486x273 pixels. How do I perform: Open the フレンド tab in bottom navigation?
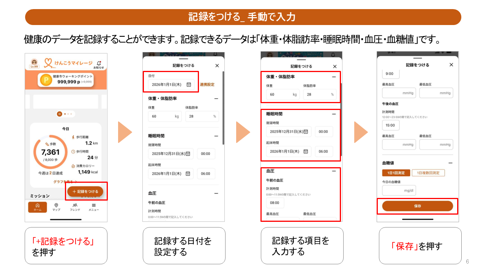(75, 207)
